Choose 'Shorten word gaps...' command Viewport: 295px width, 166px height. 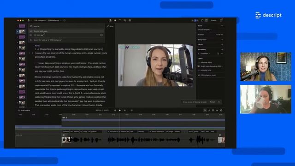pyautogui.click(x=66, y=31)
